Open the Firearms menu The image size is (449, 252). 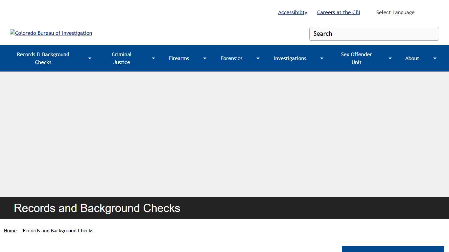(x=178, y=58)
